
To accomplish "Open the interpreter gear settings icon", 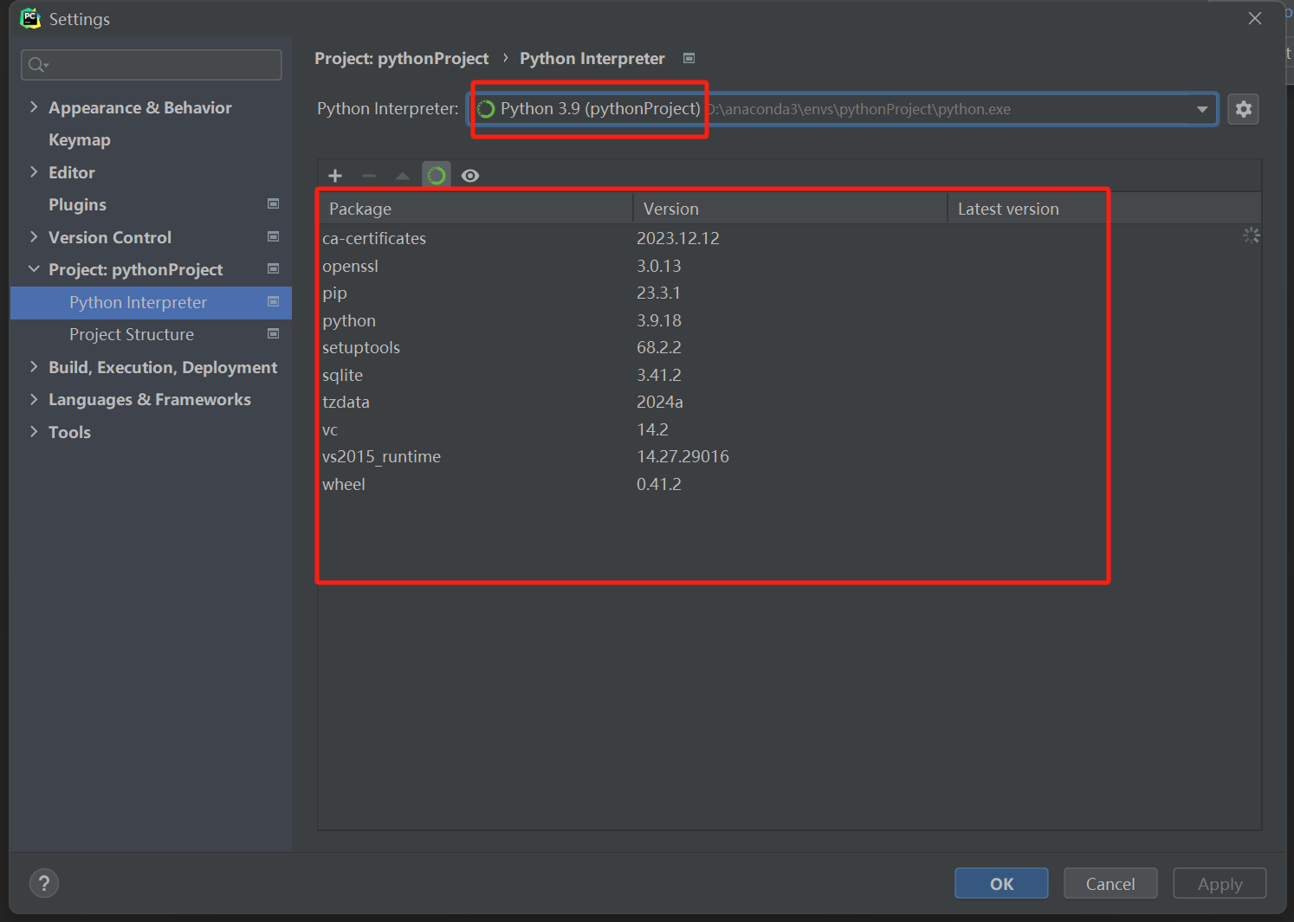I will [x=1244, y=109].
